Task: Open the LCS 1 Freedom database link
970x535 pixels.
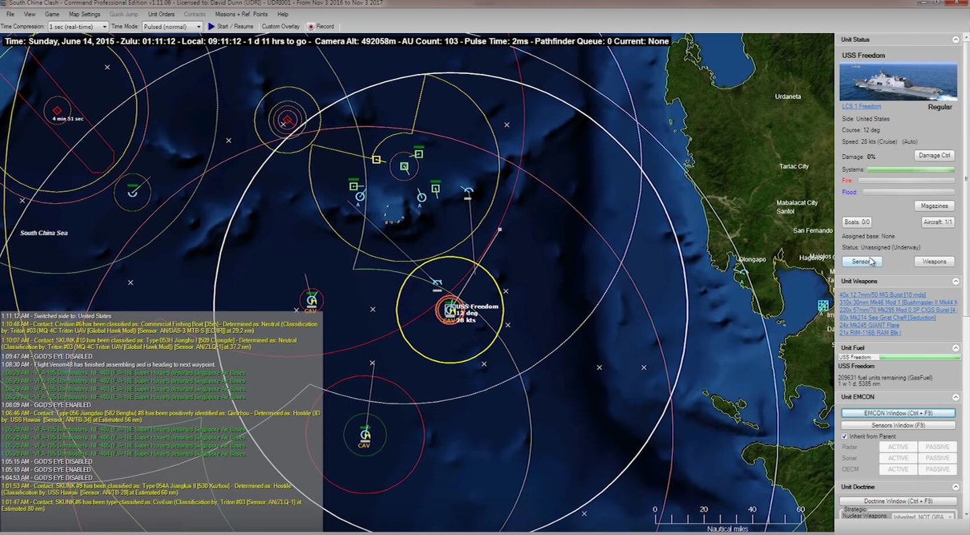Action: click(861, 106)
